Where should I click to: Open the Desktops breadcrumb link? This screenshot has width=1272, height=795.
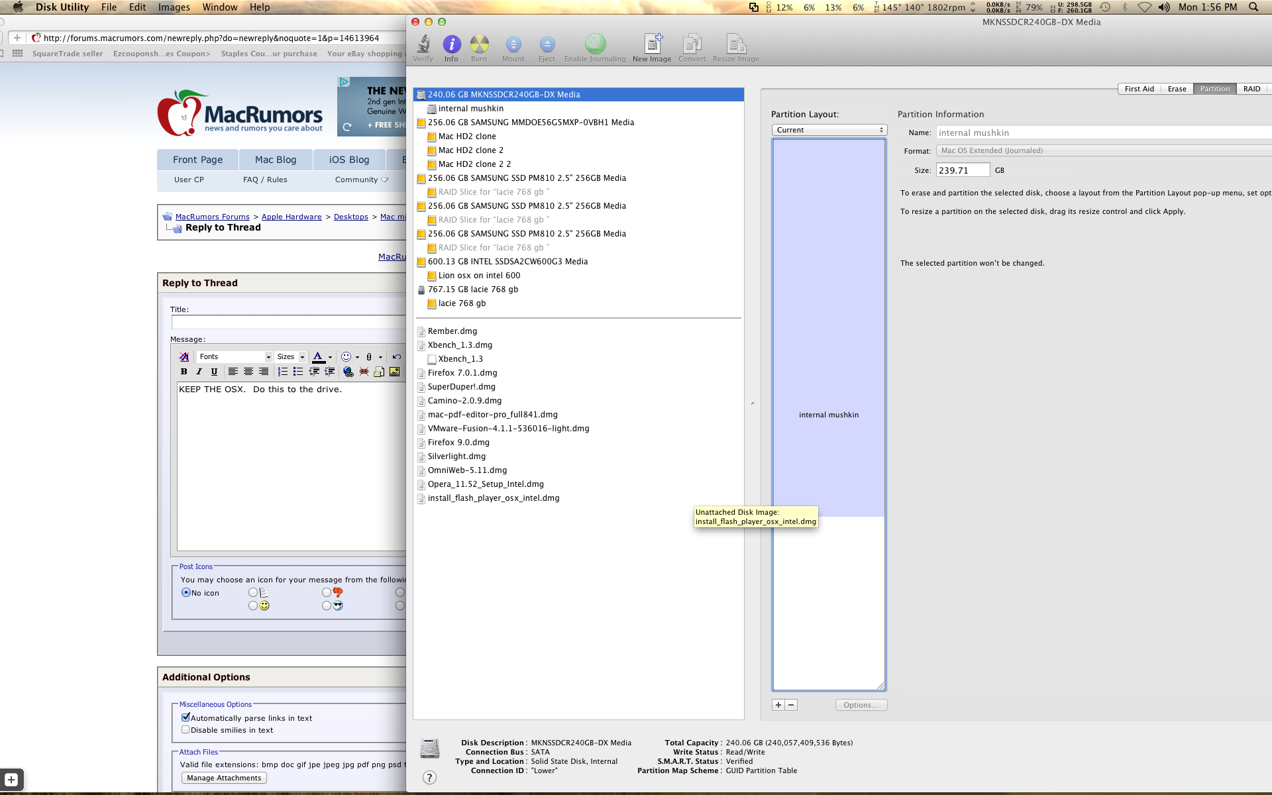pos(351,217)
